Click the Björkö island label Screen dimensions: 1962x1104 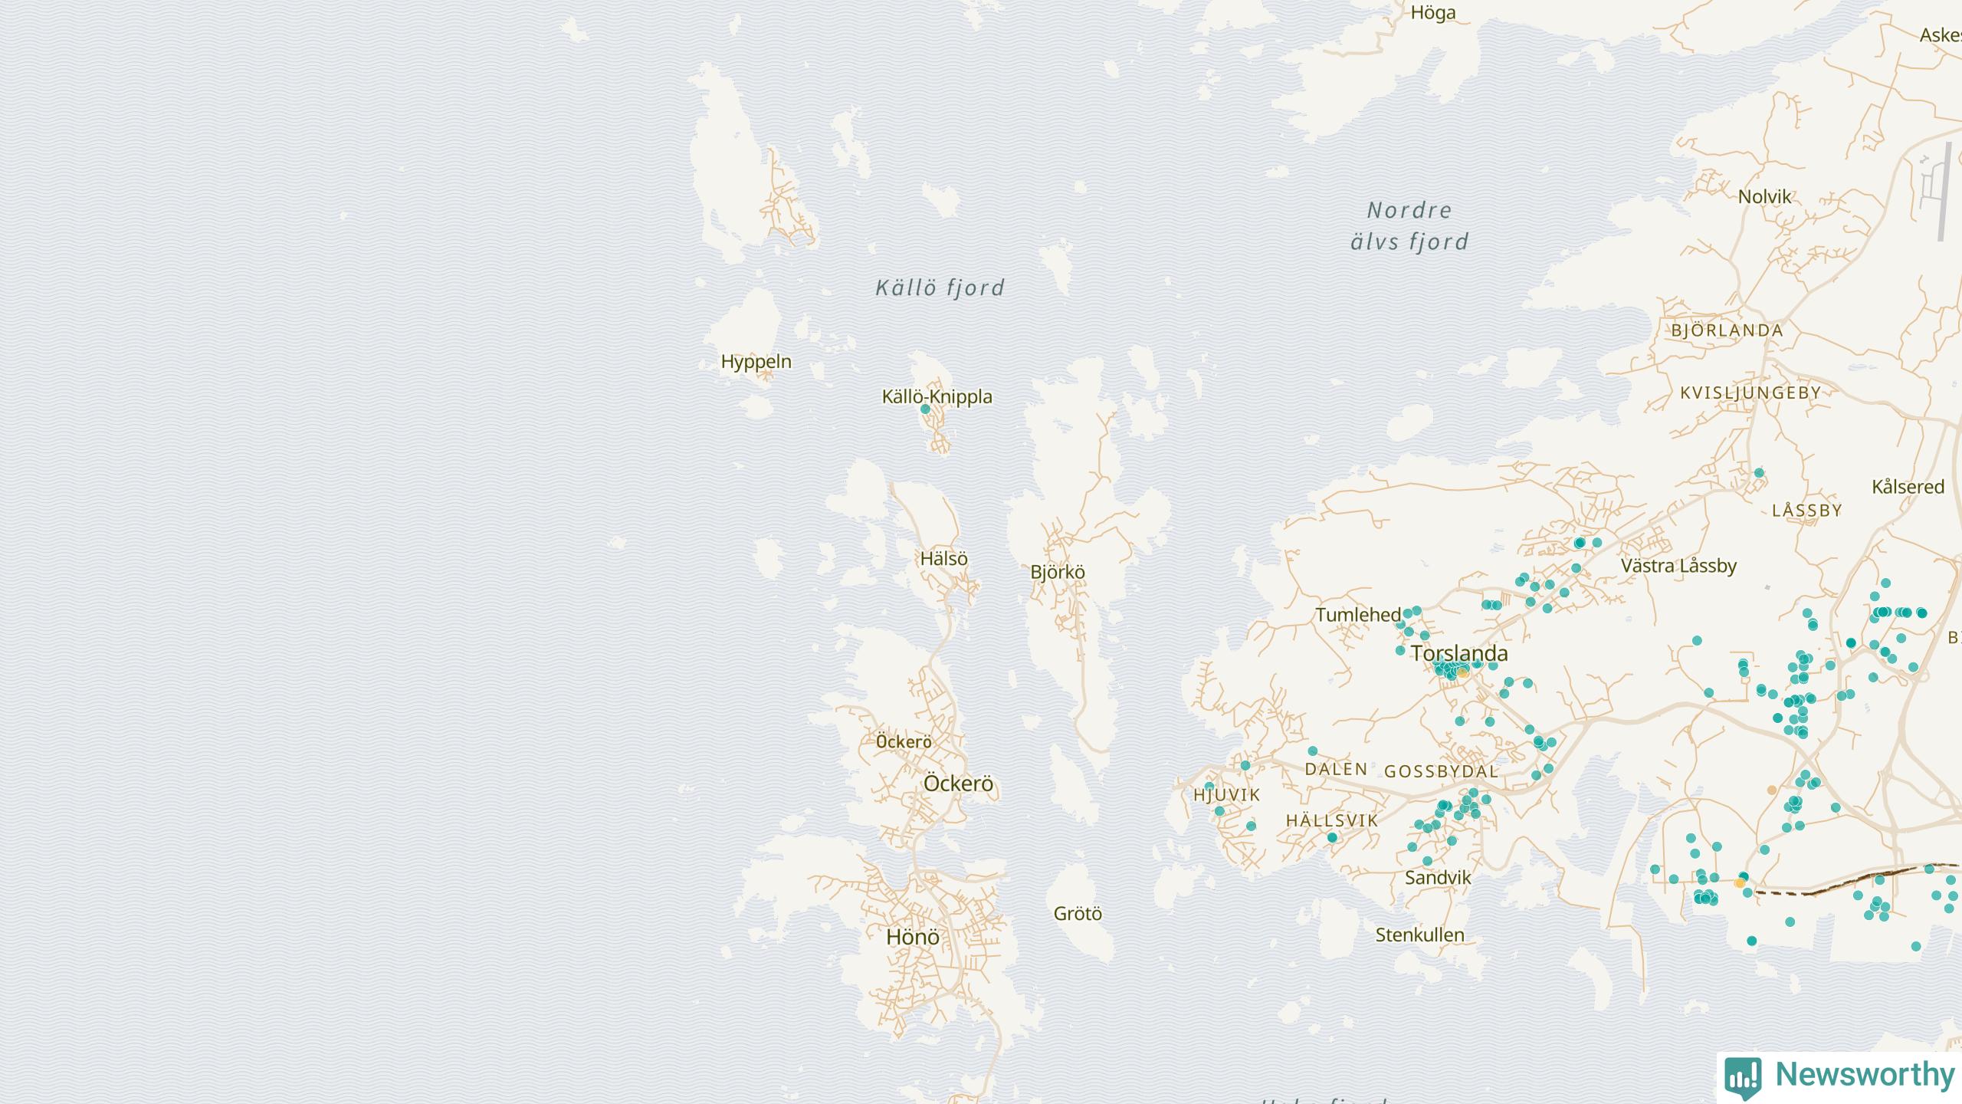1058,572
